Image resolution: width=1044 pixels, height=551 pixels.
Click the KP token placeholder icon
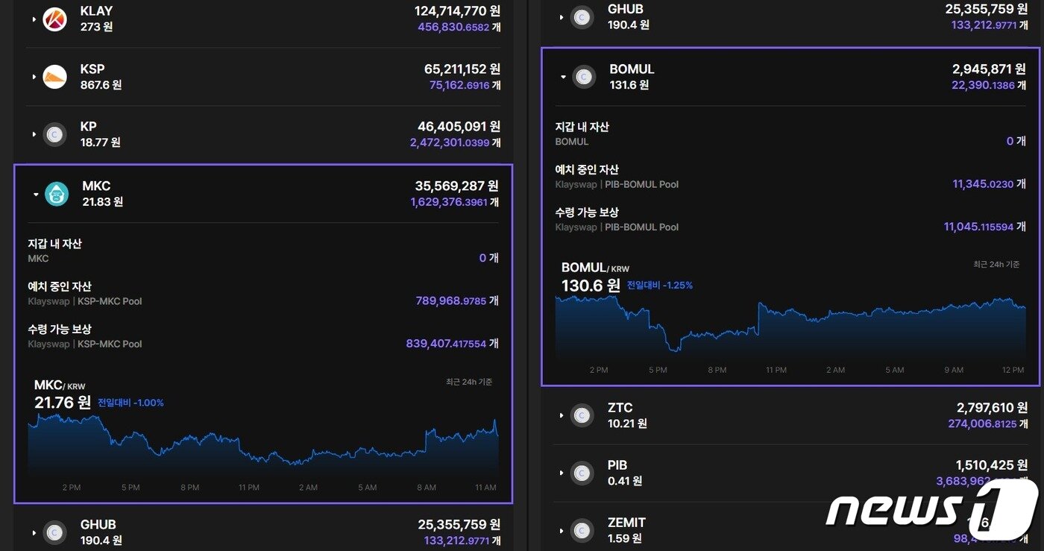tap(54, 134)
